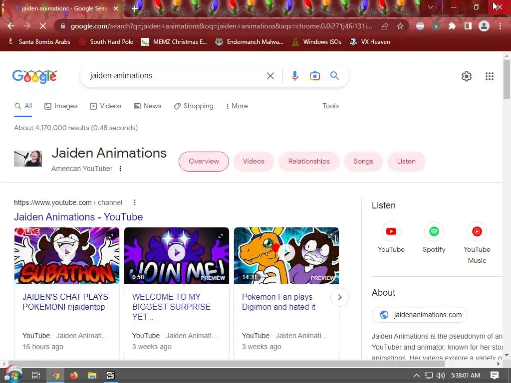Open South Hard Pole bookmark
511x383 pixels.
(106, 42)
